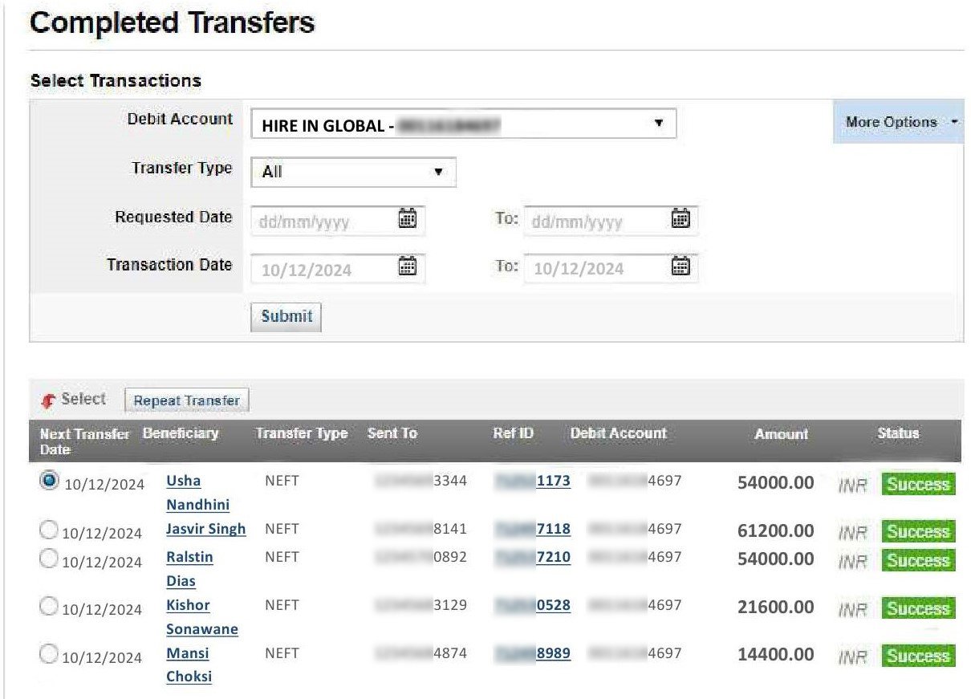The width and height of the screenshot is (971, 699).
Task: Pick the Mansi Choksi transfer radio button
Action: point(49,654)
